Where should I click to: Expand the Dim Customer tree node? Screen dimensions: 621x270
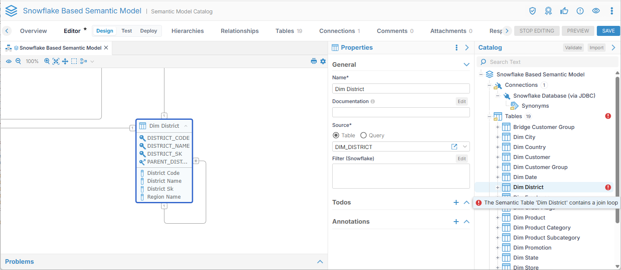point(497,157)
